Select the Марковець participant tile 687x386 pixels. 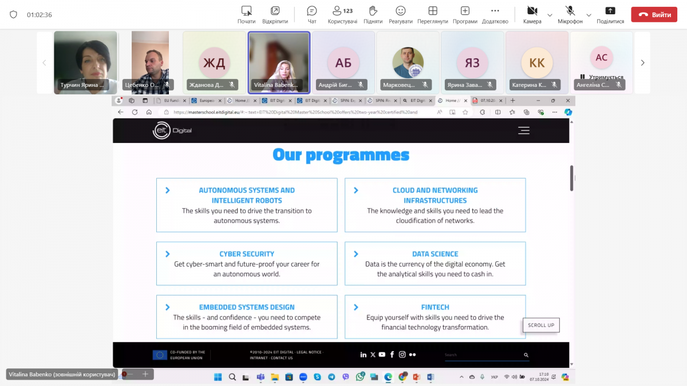[408, 62]
